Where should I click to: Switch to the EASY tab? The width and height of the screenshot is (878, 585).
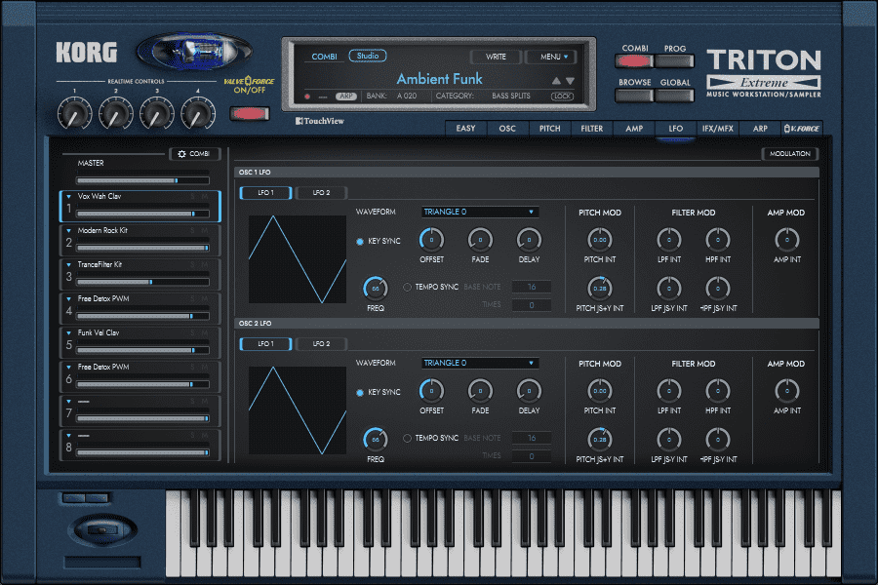[466, 129]
